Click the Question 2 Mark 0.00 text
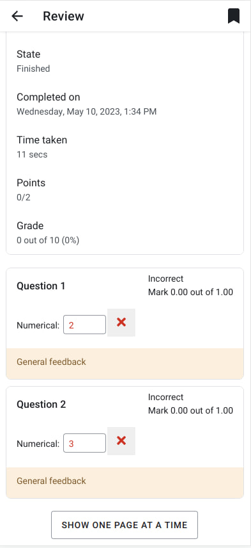The height and width of the screenshot is (548, 251). pos(191,410)
